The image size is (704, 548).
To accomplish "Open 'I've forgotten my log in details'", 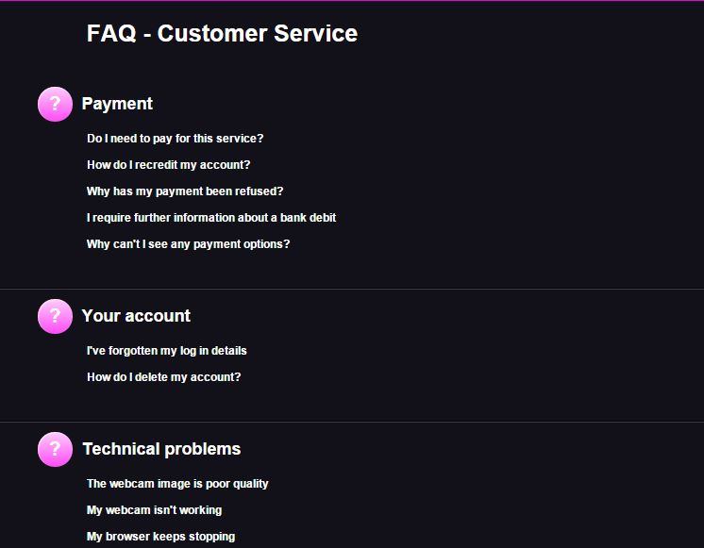I will point(167,351).
